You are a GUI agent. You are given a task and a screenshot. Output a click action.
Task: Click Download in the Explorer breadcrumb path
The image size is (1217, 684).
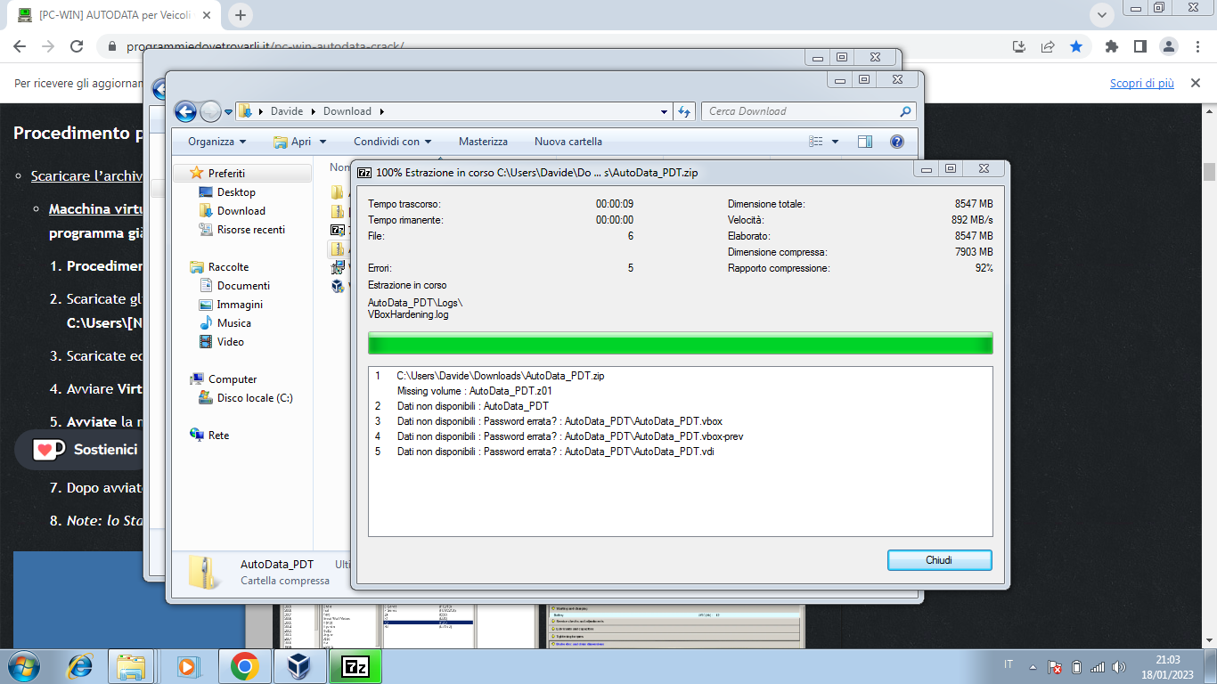click(347, 111)
